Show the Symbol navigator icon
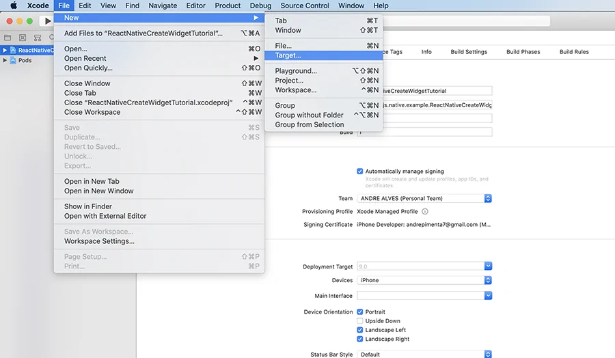 tap(38, 38)
